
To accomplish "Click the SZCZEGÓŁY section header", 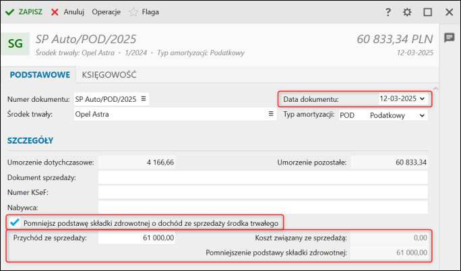I will (x=30, y=140).
